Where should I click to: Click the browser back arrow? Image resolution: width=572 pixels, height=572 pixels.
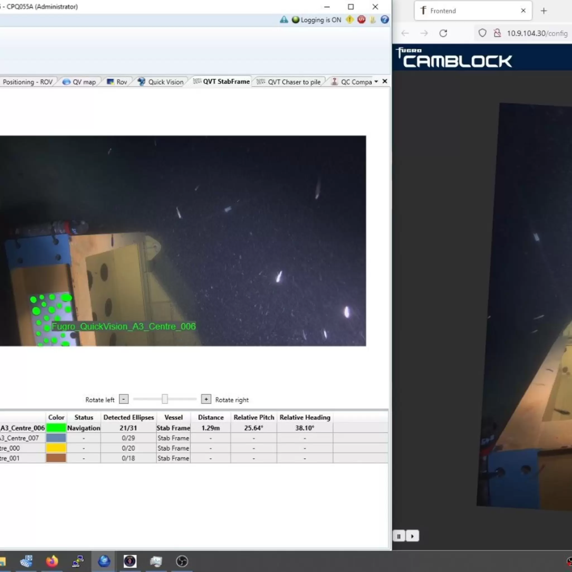[405, 33]
